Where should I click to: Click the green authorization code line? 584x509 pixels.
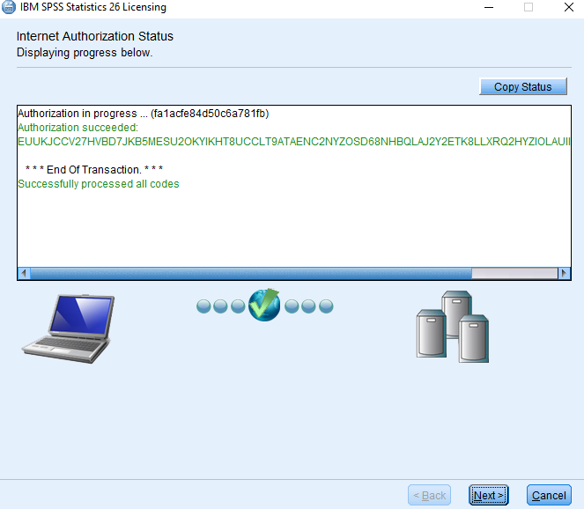(294, 142)
